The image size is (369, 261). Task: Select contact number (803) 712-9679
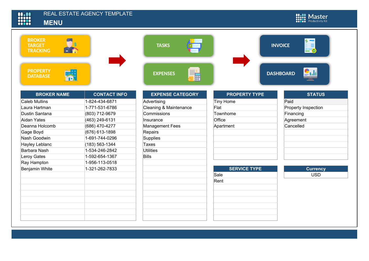pos(110,114)
